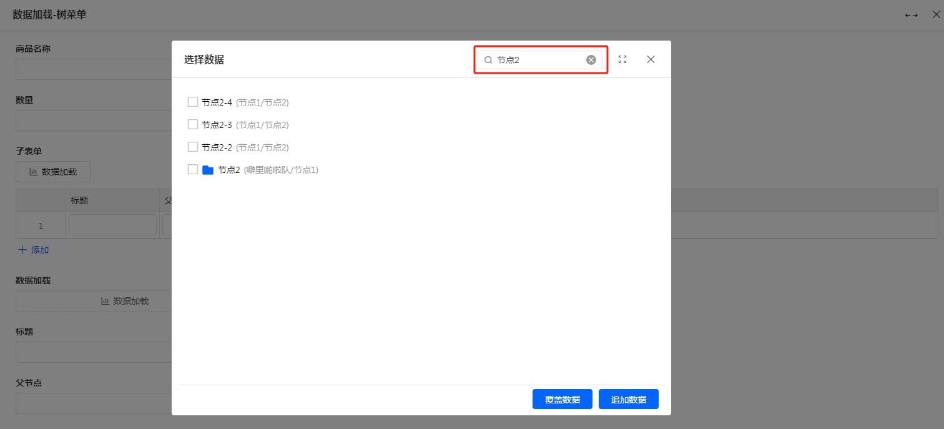944x429 pixels.
Task: Check the 节点2-3 checkbox
Action: coord(193,124)
